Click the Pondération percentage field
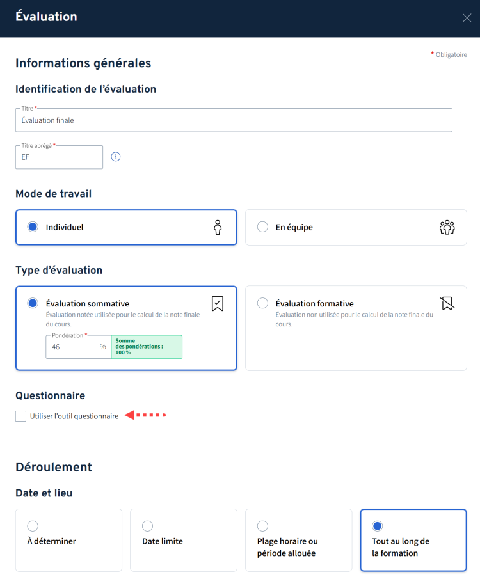Viewport: 480px width, 586px height. 72,347
